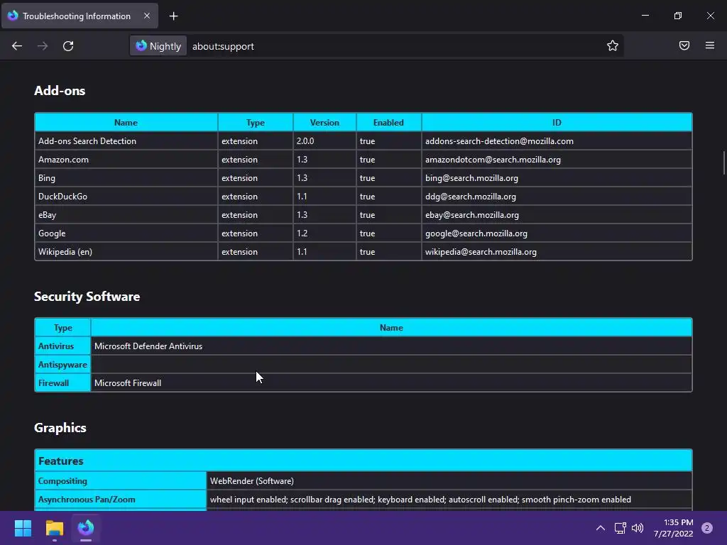Select the WebRender (Software) value
The height and width of the screenshot is (545, 727).
click(252, 481)
